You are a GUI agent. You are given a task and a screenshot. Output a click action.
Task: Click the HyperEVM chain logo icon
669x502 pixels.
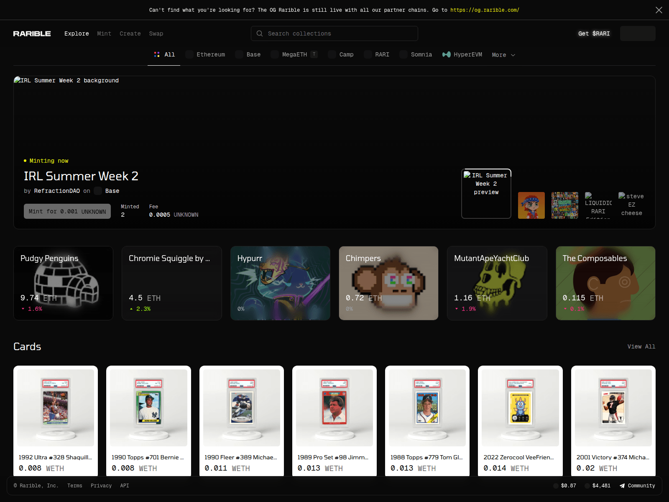[x=447, y=54]
